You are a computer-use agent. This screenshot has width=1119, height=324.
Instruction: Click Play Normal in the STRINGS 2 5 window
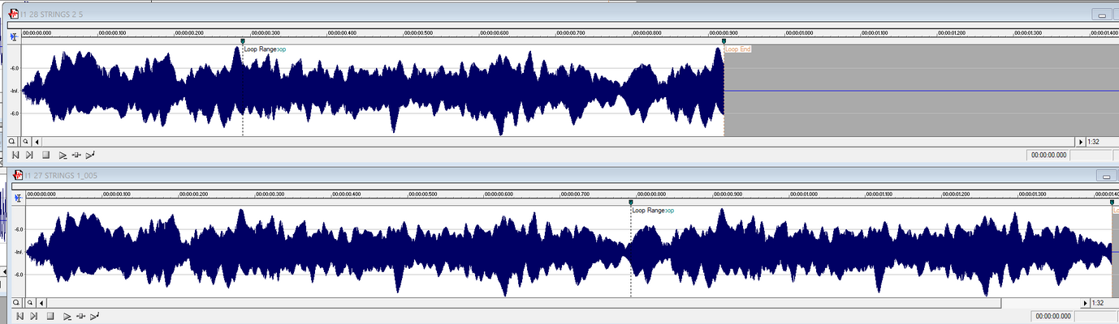click(63, 155)
